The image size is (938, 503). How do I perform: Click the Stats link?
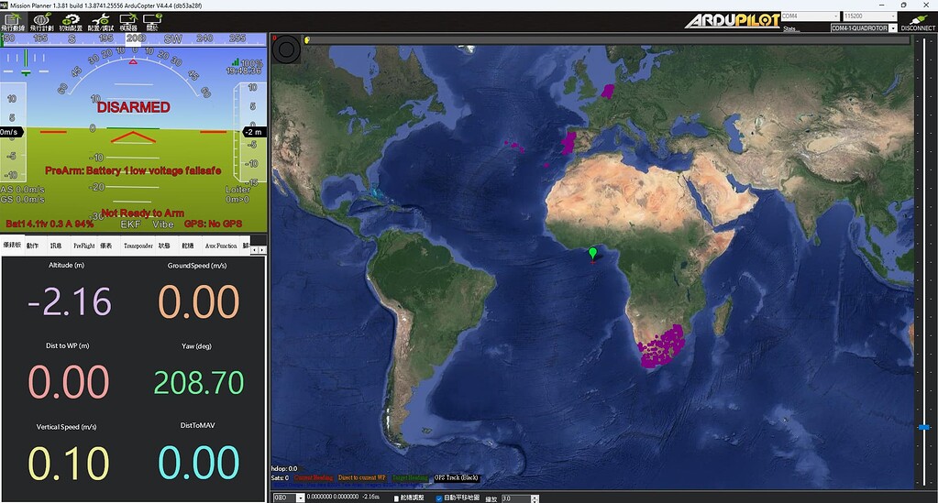tap(790, 28)
